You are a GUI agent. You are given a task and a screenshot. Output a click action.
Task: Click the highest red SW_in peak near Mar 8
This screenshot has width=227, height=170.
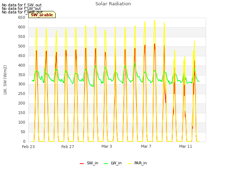click(155, 44)
